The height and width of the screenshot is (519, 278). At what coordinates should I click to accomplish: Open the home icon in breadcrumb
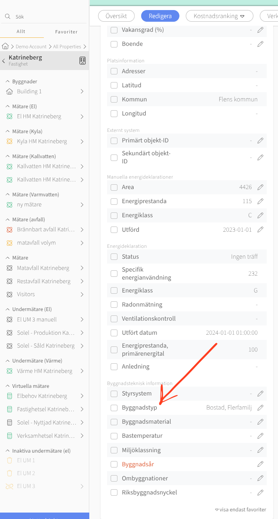click(6, 46)
